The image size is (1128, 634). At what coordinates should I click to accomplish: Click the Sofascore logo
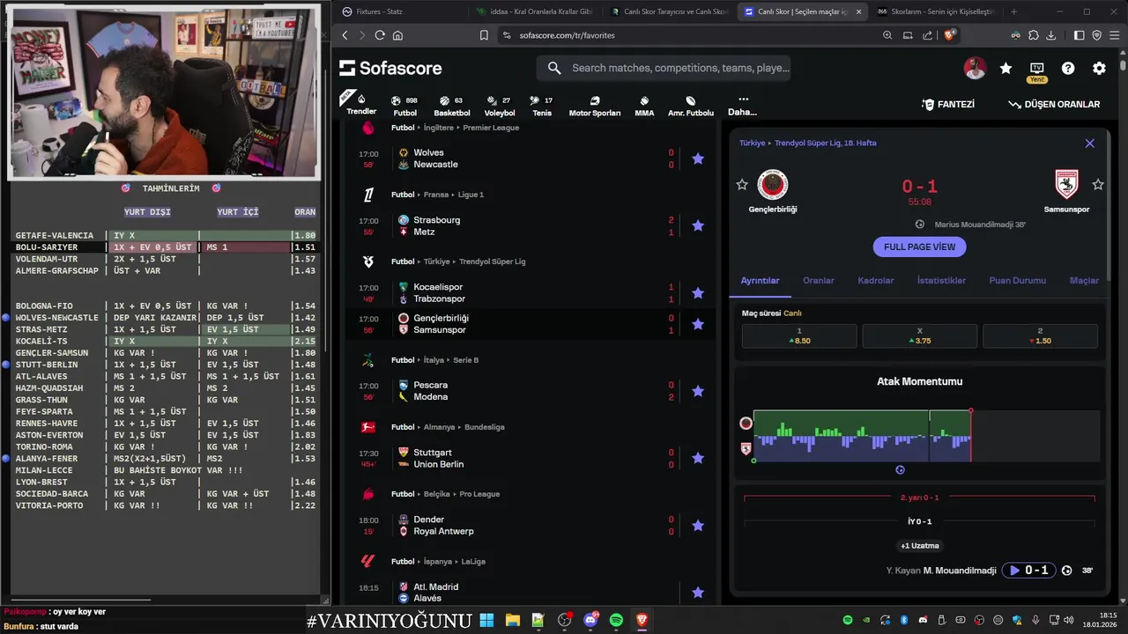coord(390,68)
